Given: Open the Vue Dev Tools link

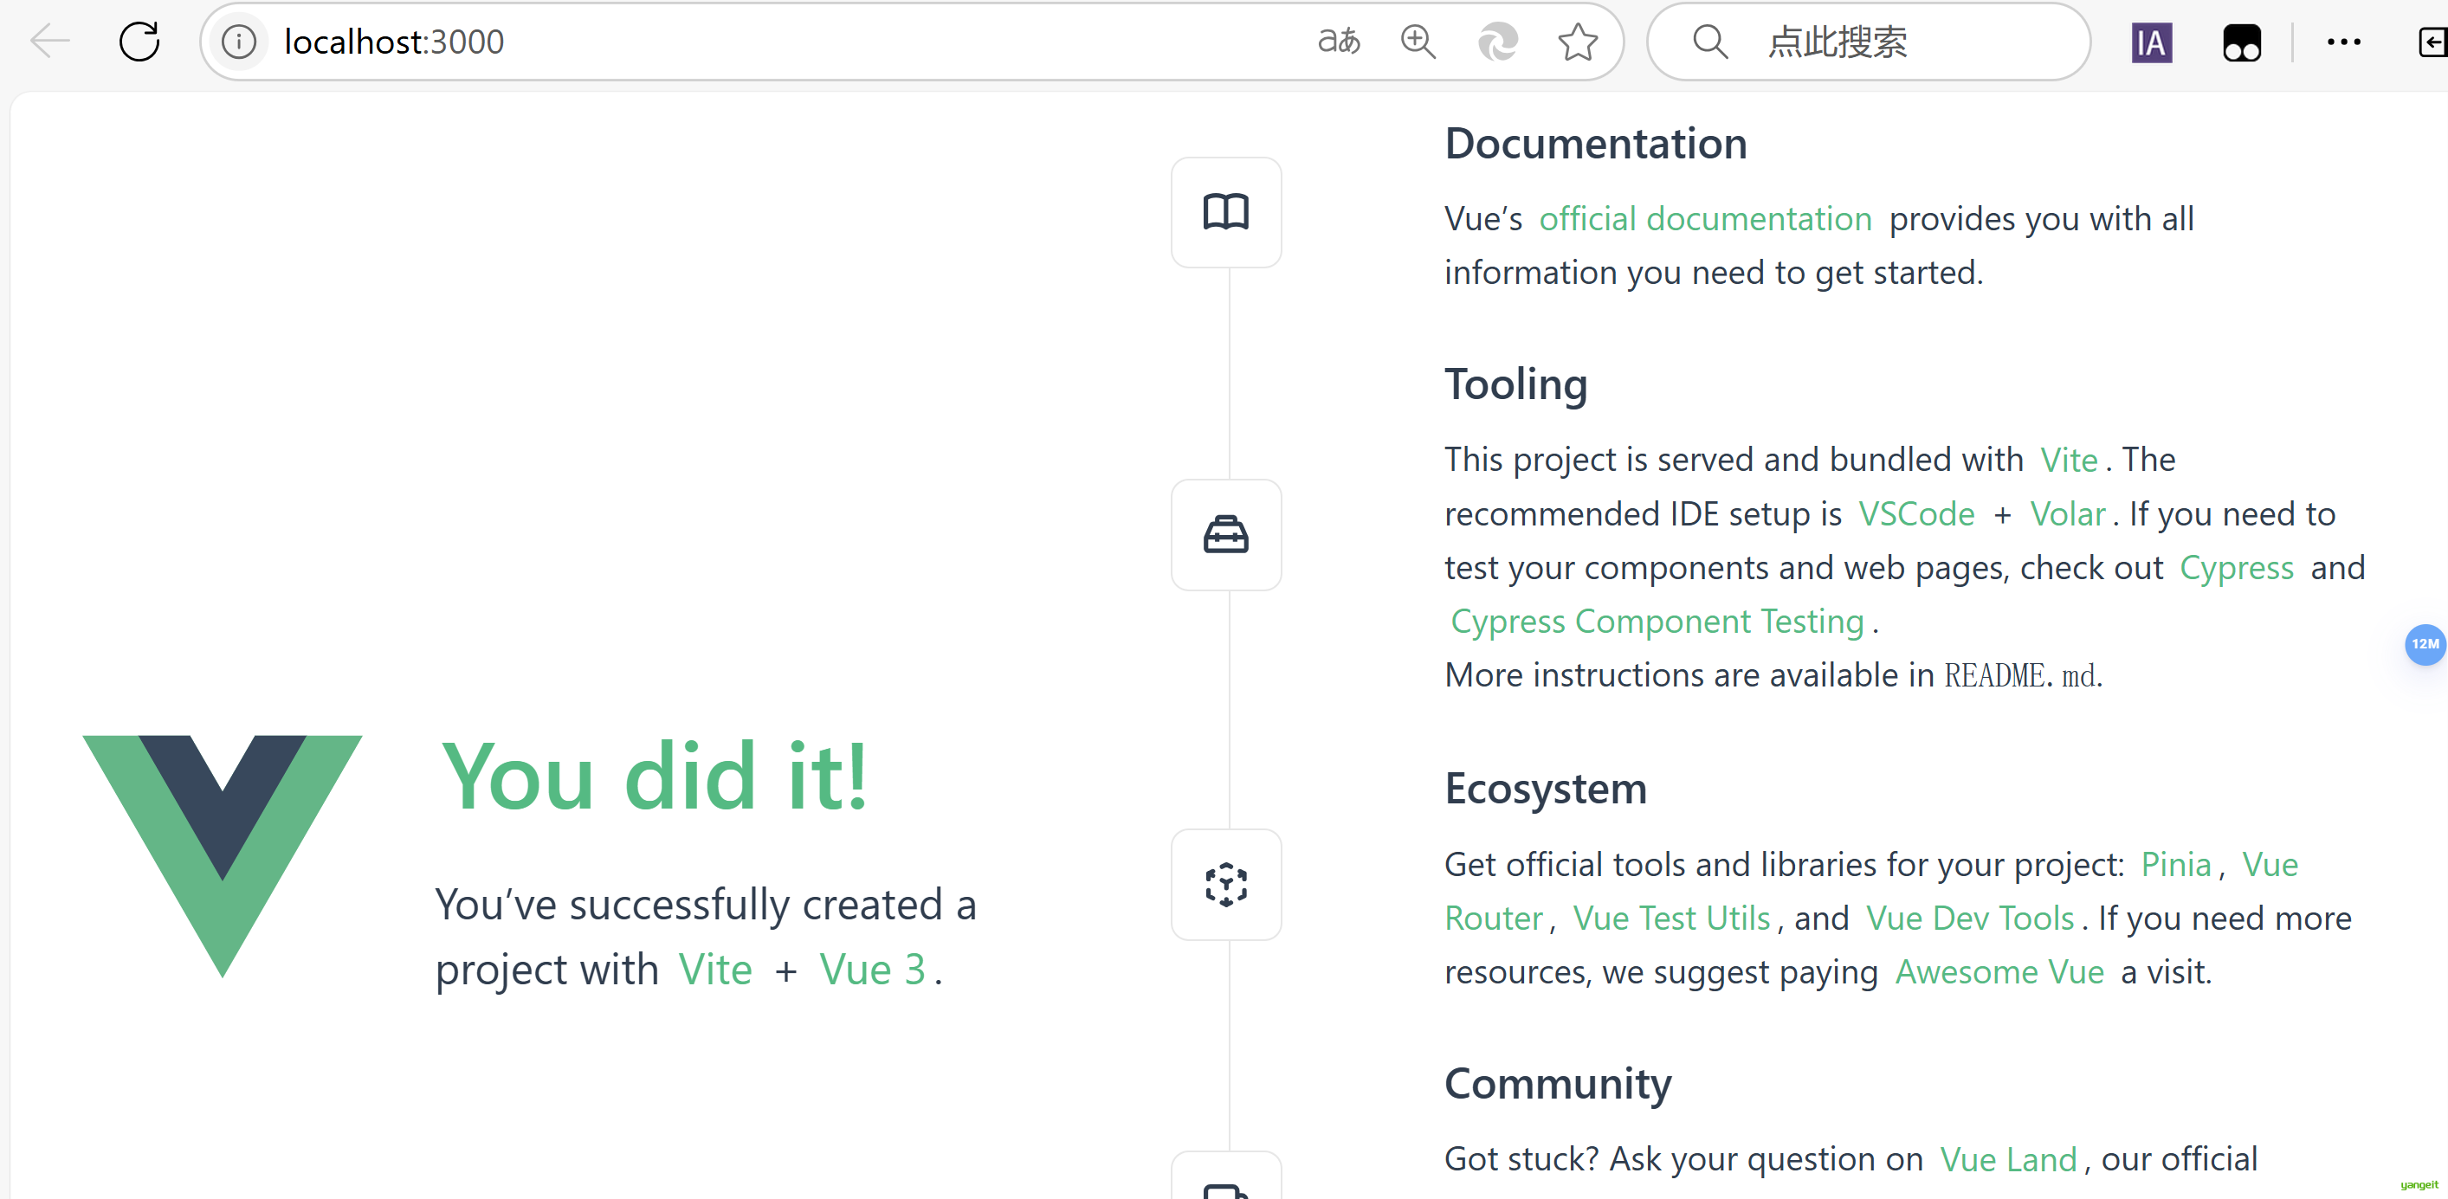Looking at the screenshot, I should pos(1970,919).
